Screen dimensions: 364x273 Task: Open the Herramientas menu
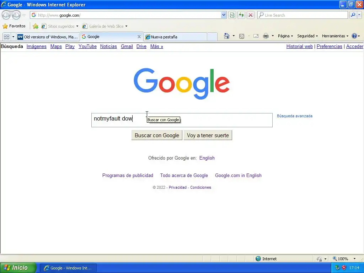tap(335, 36)
